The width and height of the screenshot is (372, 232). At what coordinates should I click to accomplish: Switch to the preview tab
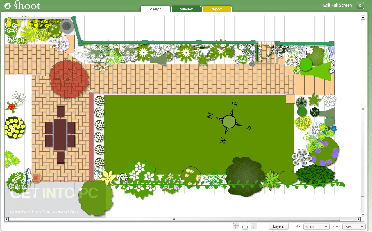(x=186, y=9)
